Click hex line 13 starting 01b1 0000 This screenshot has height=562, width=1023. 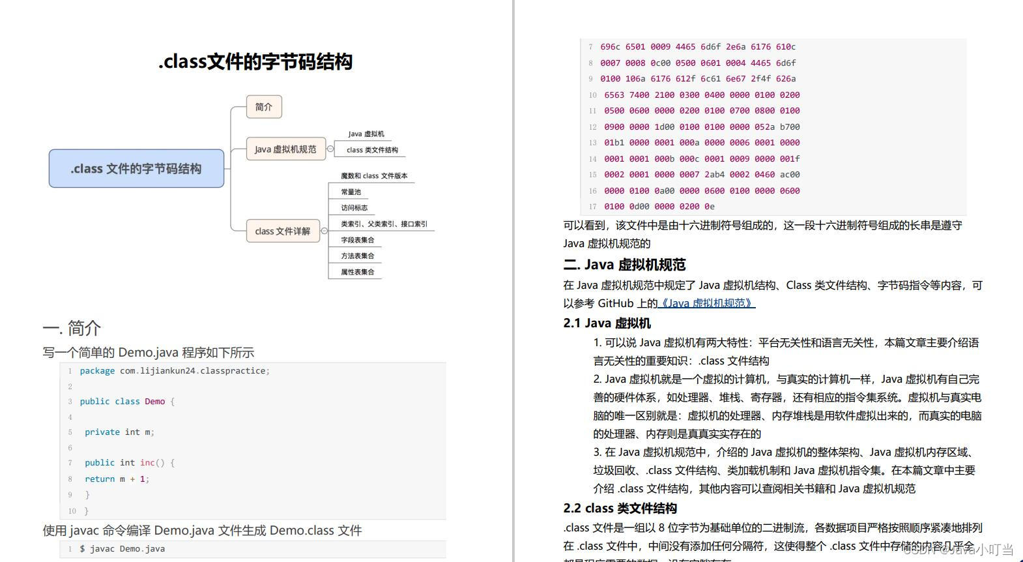click(702, 143)
